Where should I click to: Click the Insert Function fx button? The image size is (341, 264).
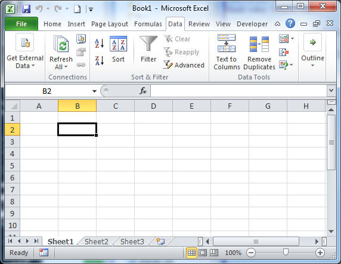tap(143, 91)
